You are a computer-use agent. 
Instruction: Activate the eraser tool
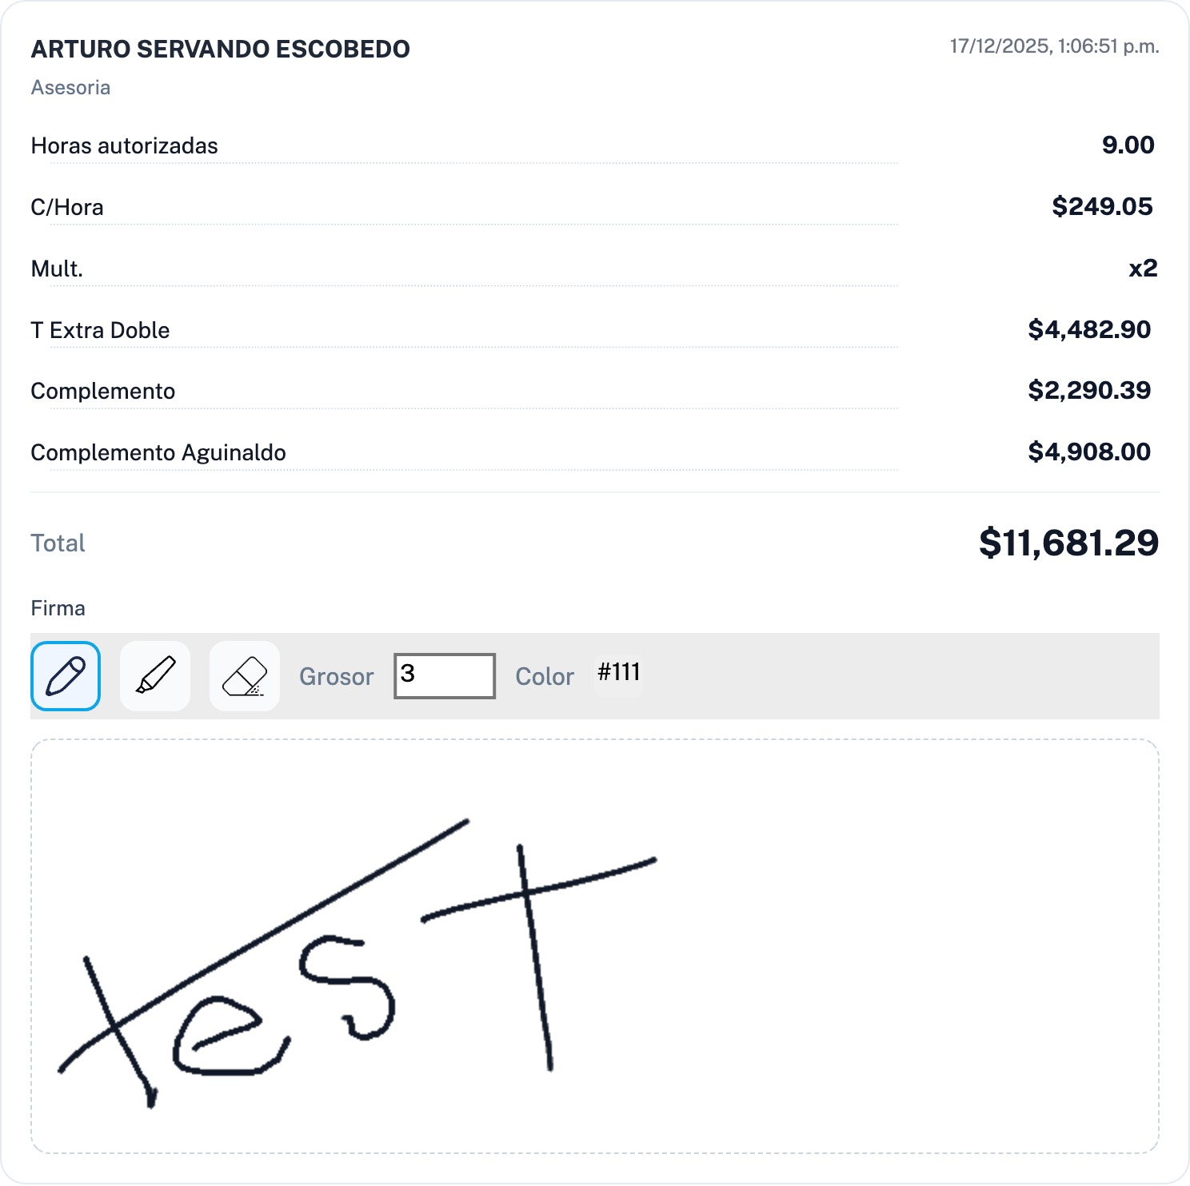(x=245, y=676)
